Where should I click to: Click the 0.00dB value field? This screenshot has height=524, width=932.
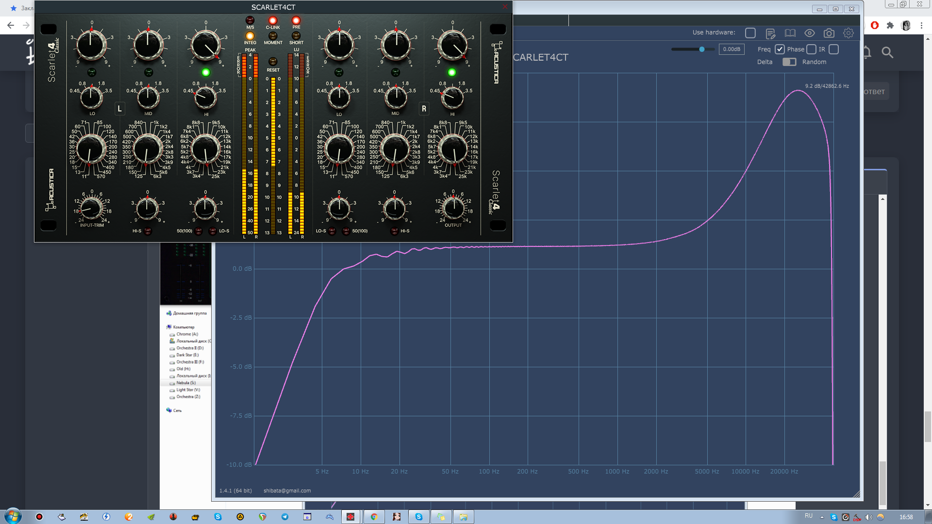731,49
